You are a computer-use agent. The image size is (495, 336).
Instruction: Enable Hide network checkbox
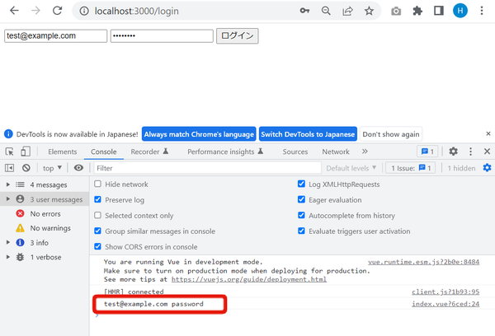coord(98,184)
